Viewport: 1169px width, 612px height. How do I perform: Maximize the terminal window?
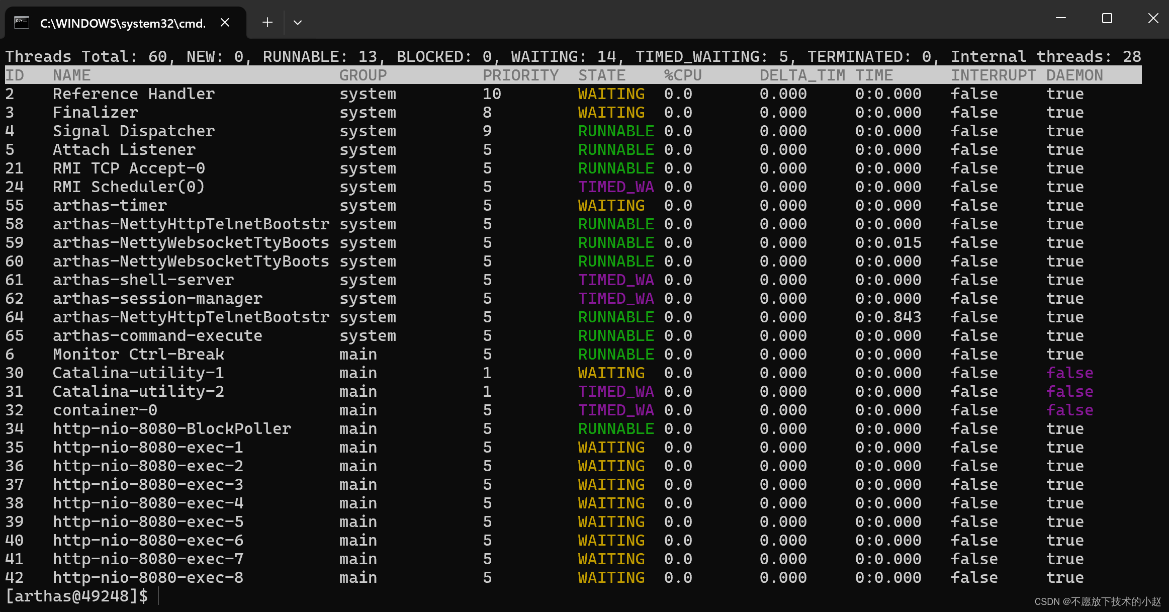click(1107, 18)
